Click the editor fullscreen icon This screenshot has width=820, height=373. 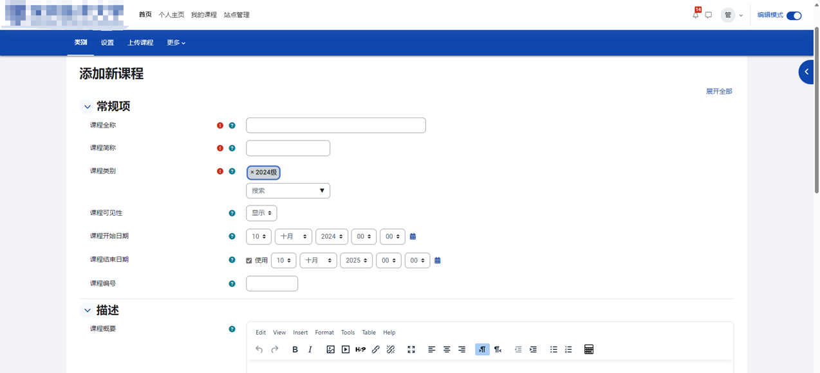411,349
